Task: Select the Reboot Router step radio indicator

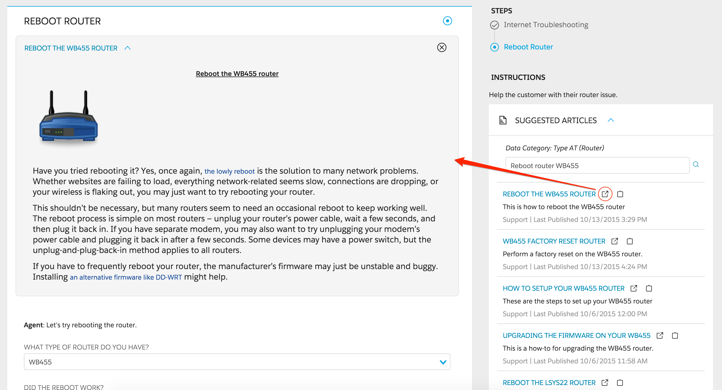Action: (494, 47)
